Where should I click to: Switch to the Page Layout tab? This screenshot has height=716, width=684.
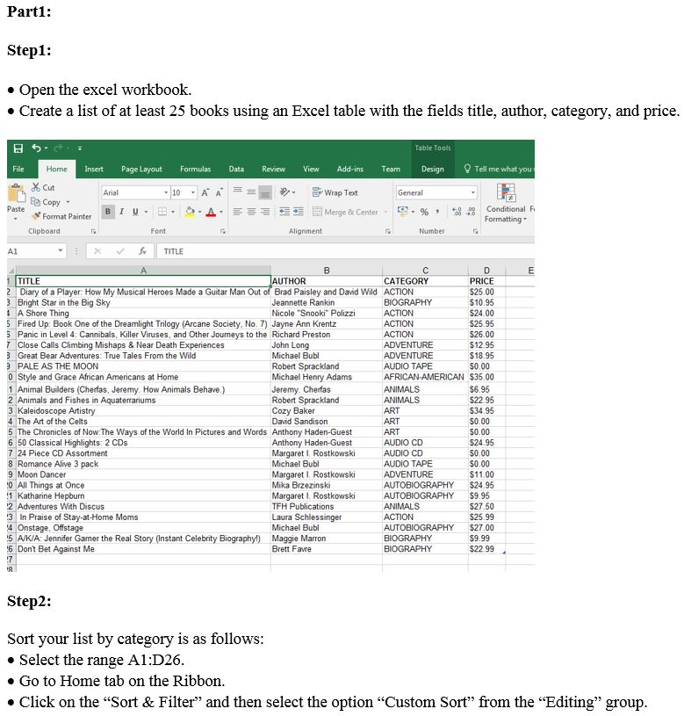141,169
